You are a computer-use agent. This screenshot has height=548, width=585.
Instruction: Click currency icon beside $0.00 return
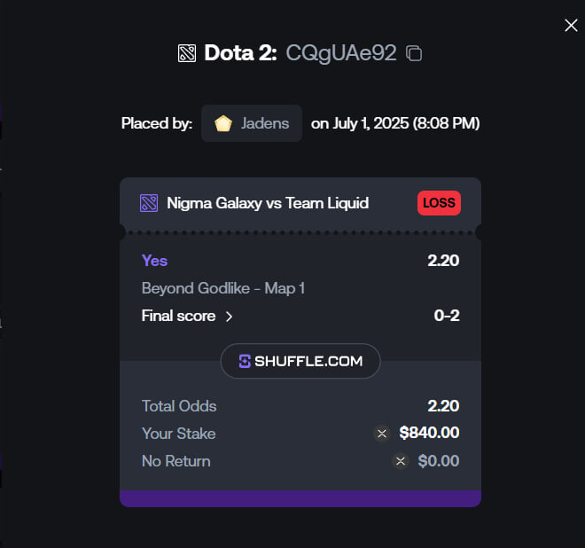click(x=401, y=461)
